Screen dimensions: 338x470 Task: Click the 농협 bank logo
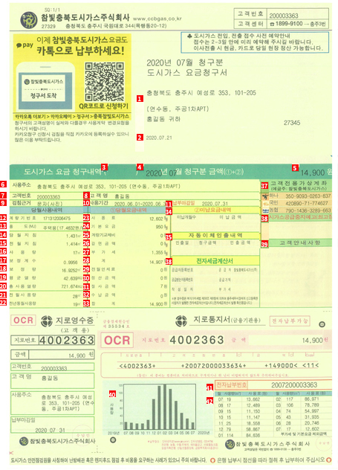click(264, 210)
